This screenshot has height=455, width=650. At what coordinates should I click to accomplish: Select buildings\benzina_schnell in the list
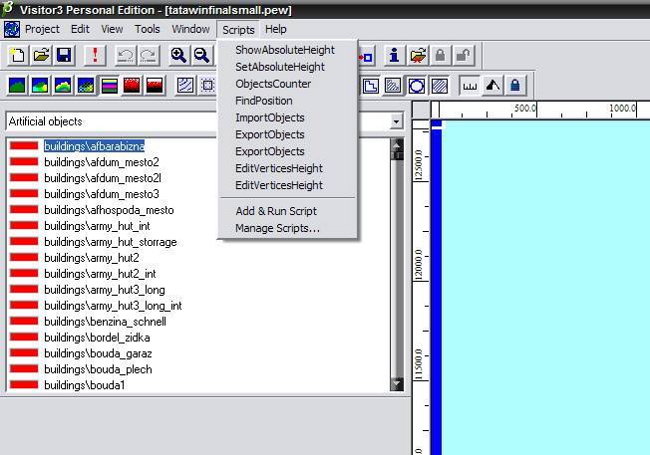(x=106, y=322)
